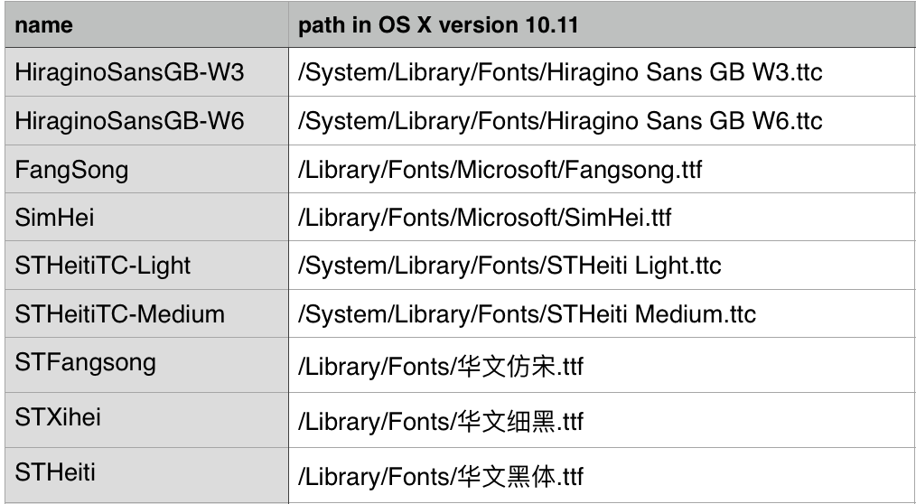Click the Microsoft/SimHei.ttf path cell
This screenshot has height=504, width=916.
(x=484, y=218)
